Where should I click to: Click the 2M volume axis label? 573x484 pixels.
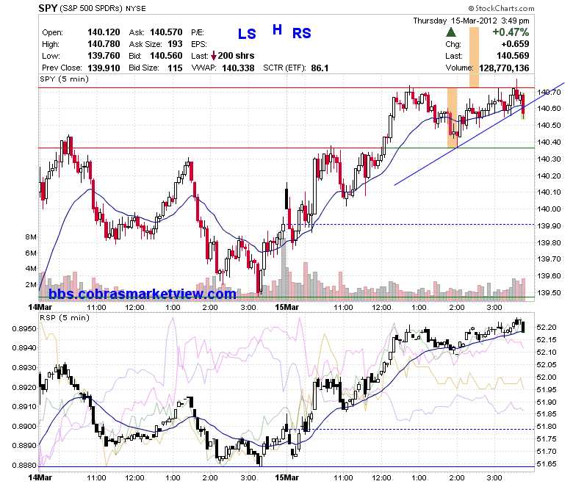(31, 284)
